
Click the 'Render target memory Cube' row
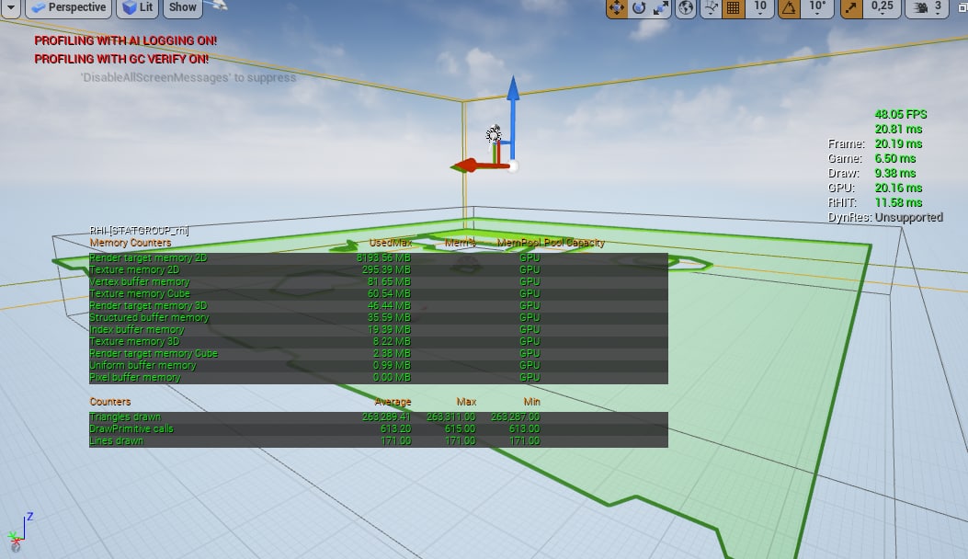point(379,354)
